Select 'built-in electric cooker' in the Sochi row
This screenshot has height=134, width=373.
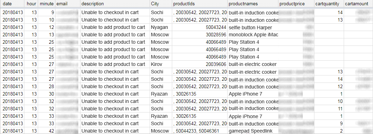pyautogui.click(x=253, y=72)
